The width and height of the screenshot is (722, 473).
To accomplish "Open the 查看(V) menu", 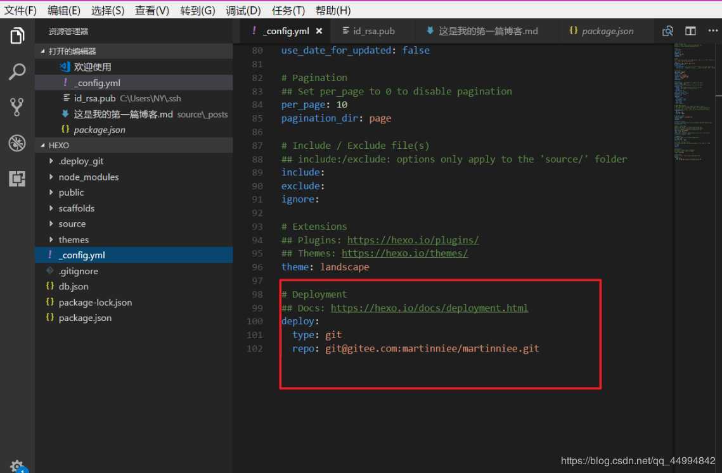I will point(151,10).
